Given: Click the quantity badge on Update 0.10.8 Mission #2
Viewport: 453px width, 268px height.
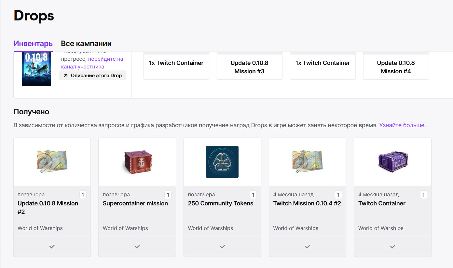Looking at the screenshot, I should [83, 195].
